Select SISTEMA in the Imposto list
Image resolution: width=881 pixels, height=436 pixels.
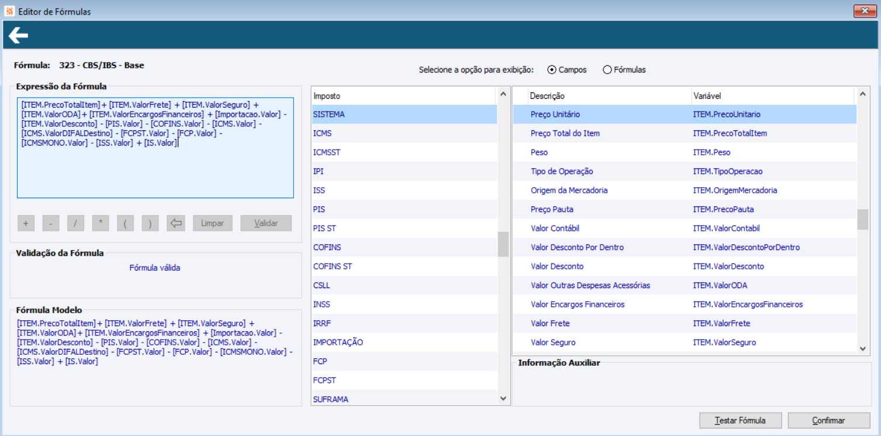coord(404,115)
